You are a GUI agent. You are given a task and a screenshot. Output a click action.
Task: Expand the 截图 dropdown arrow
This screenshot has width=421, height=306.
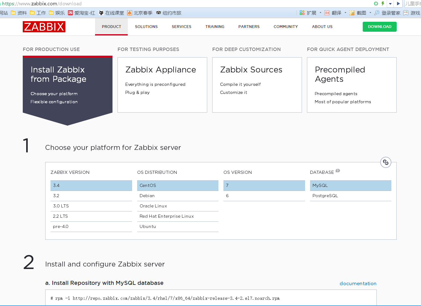pyautogui.click(x=370, y=13)
